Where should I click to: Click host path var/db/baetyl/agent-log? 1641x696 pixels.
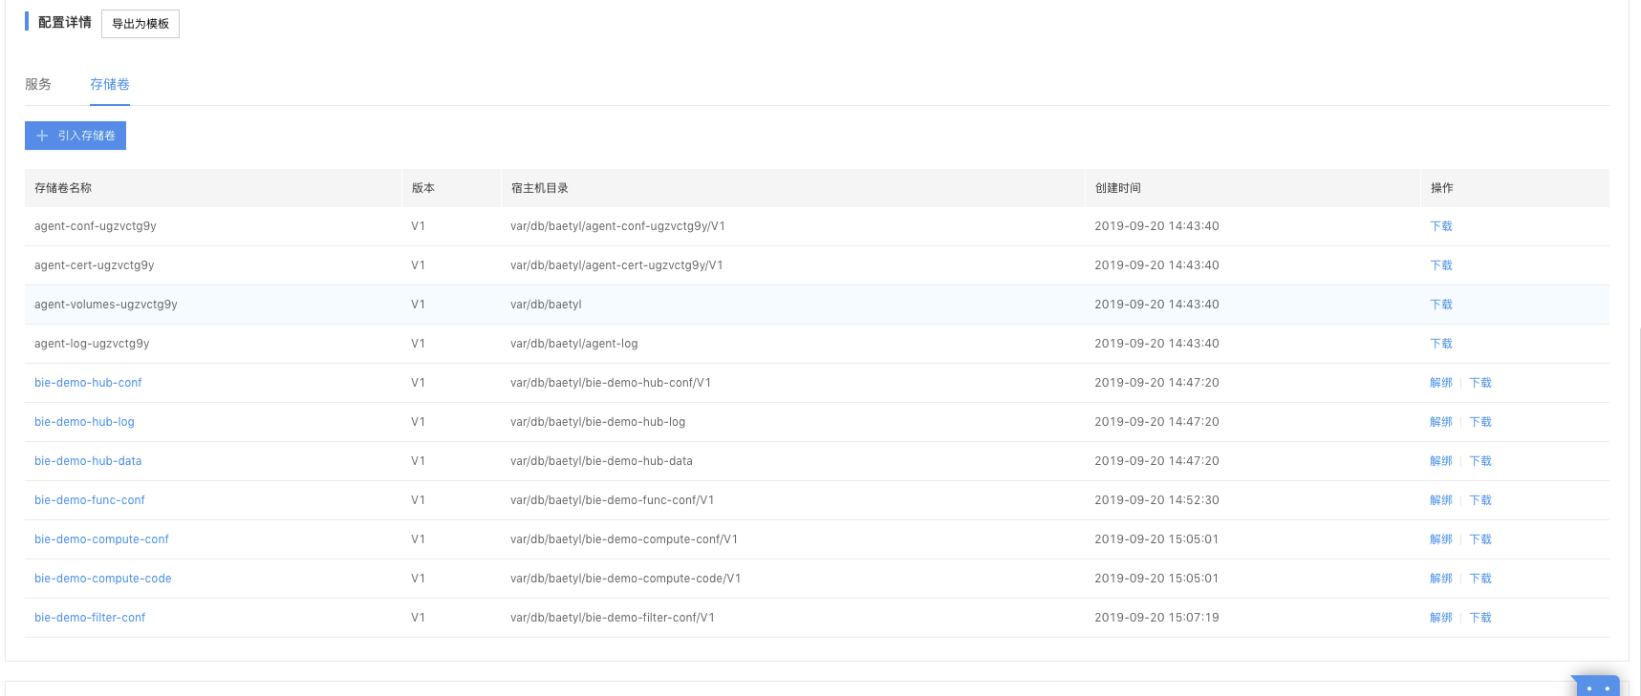574,344
